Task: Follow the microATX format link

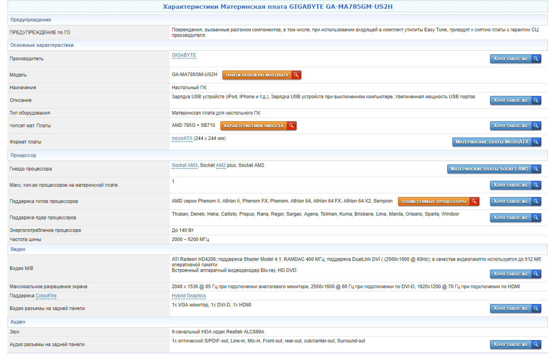Action: click(x=182, y=138)
